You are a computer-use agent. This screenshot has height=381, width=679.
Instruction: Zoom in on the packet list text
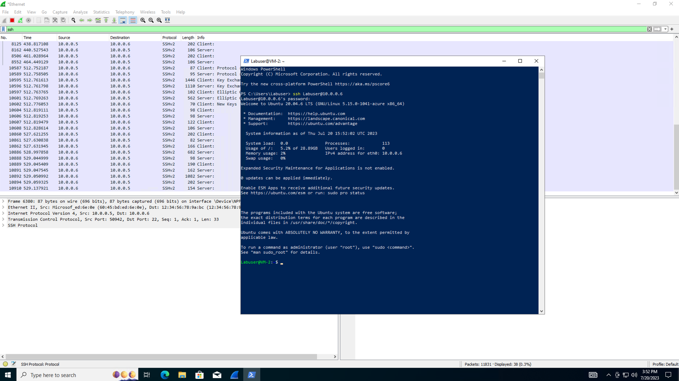(x=142, y=20)
